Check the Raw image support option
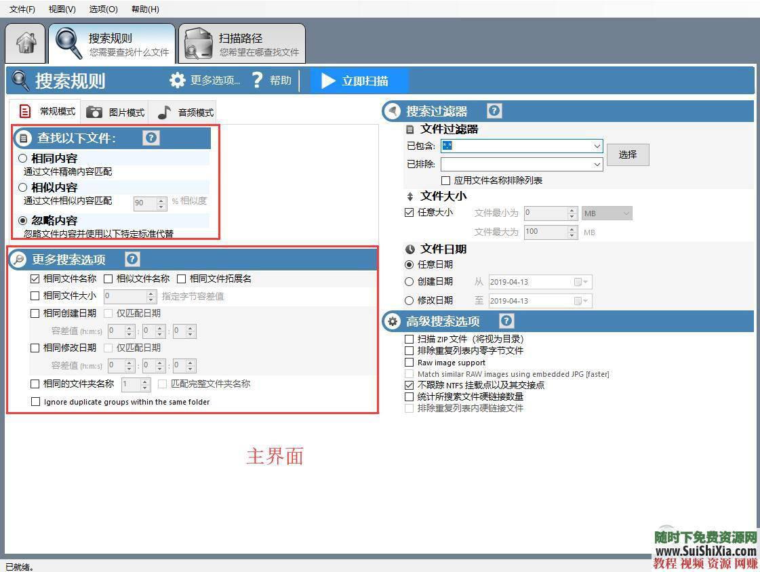 (x=409, y=363)
